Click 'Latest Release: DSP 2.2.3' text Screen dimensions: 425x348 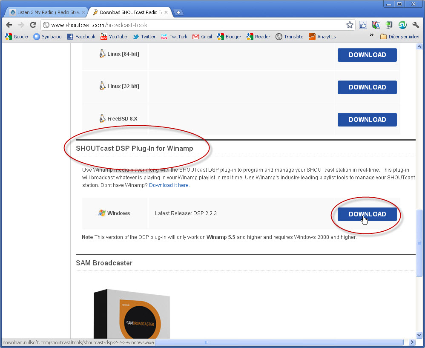pyautogui.click(x=186, y=213)
